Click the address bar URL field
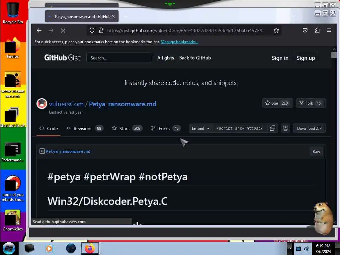The image size is (340, 255). pos(184,31)
